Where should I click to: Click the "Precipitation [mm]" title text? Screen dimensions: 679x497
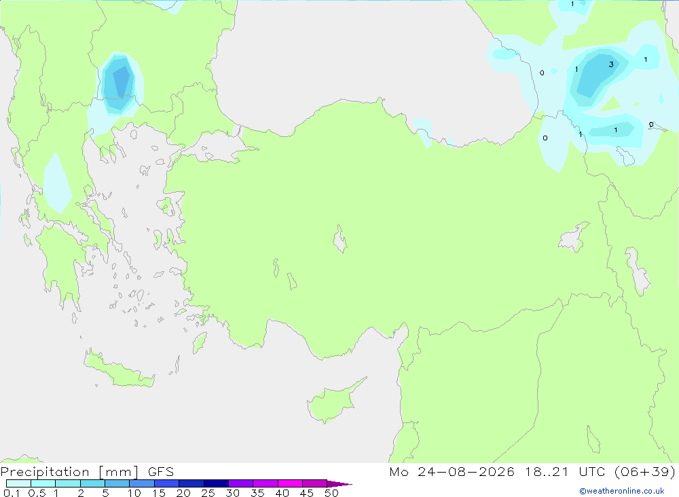[x=69, y=472]
